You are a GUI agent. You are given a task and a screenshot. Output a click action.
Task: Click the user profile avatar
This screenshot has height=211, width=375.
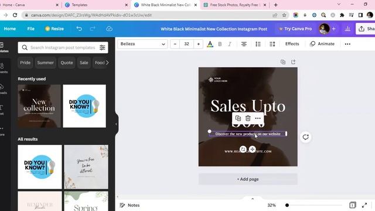(x=324, y=29)
